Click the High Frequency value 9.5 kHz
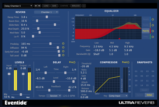 pos(129,47)
